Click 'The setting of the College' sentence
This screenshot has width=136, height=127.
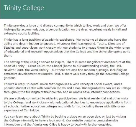pyautogui.click(x=35, y=62)
